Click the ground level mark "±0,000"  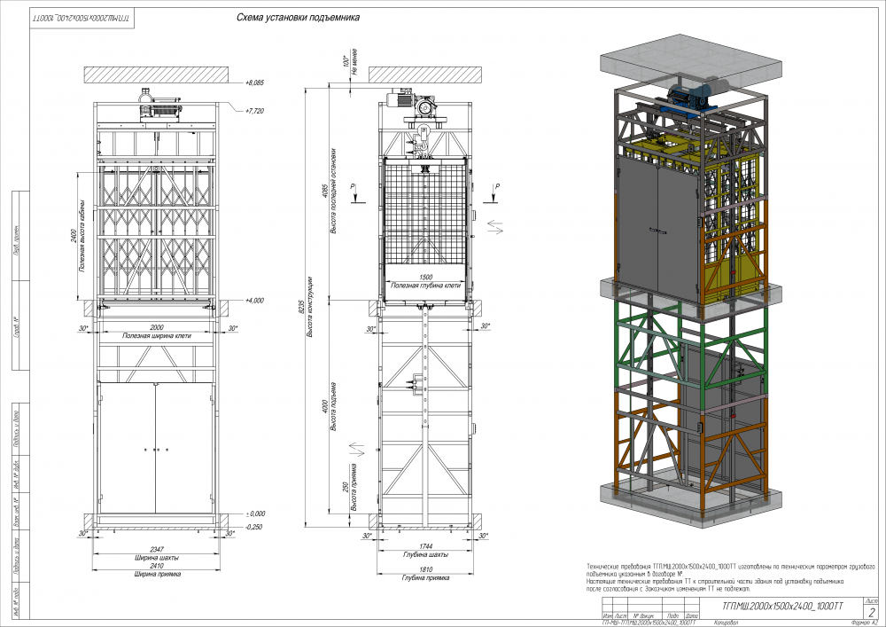[255, 513]
